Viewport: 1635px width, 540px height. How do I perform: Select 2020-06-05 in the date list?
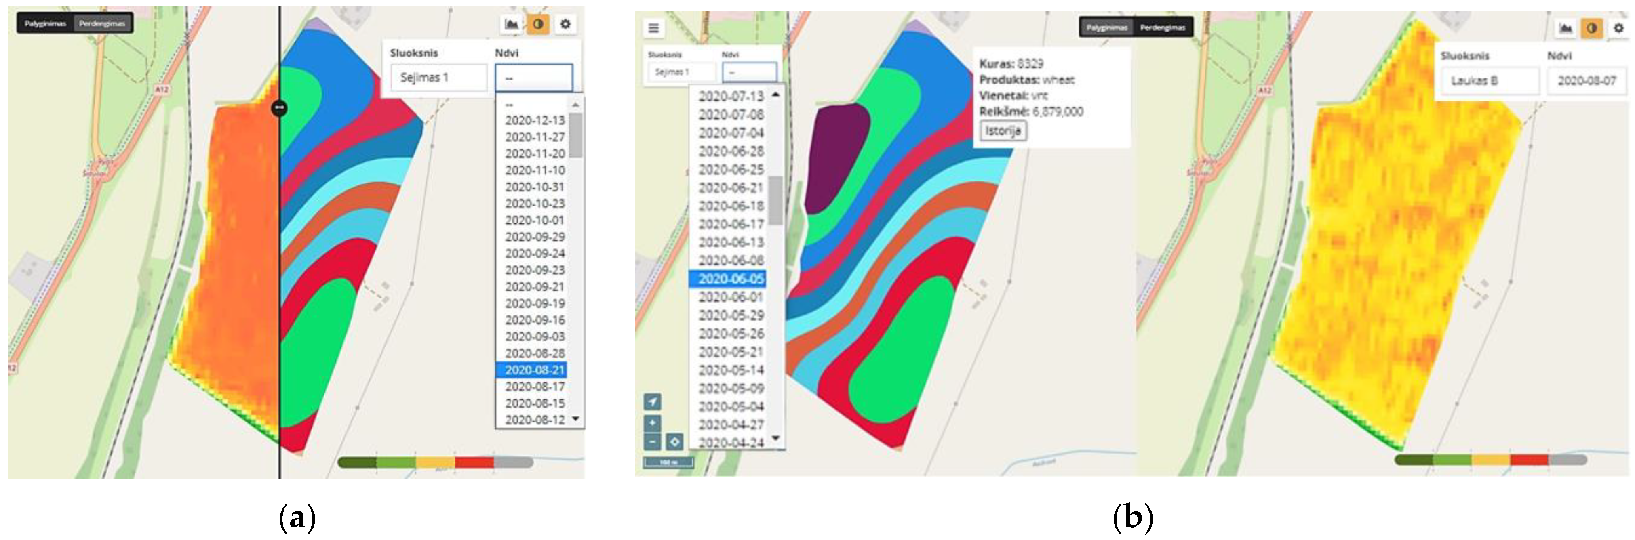[x=731, y=279]
